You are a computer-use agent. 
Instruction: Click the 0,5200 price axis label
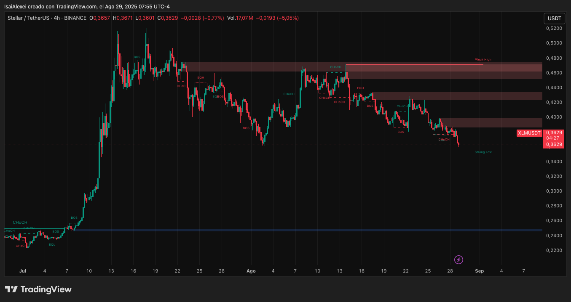pyautogui.click(x=553, y=28)
